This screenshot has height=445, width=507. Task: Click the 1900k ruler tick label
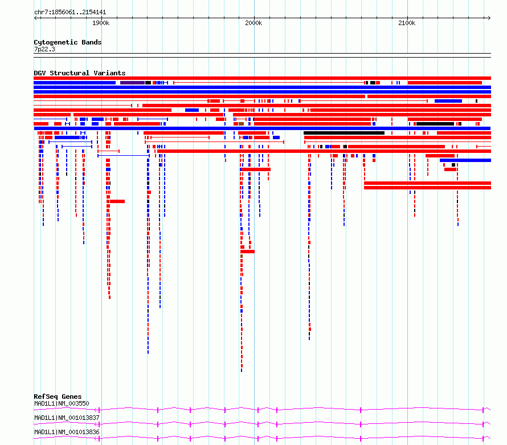[x=101, y=23]
